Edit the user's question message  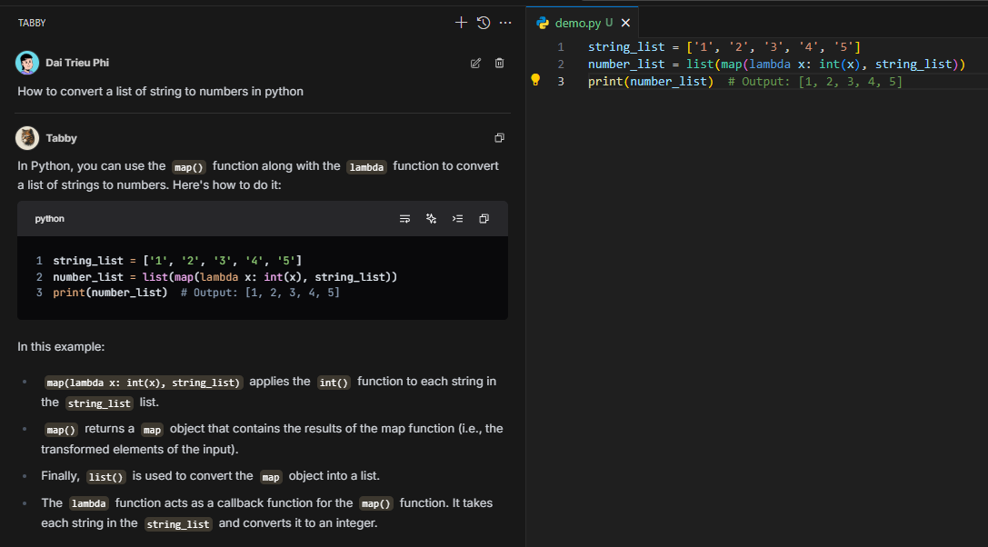tap(475, 63)
